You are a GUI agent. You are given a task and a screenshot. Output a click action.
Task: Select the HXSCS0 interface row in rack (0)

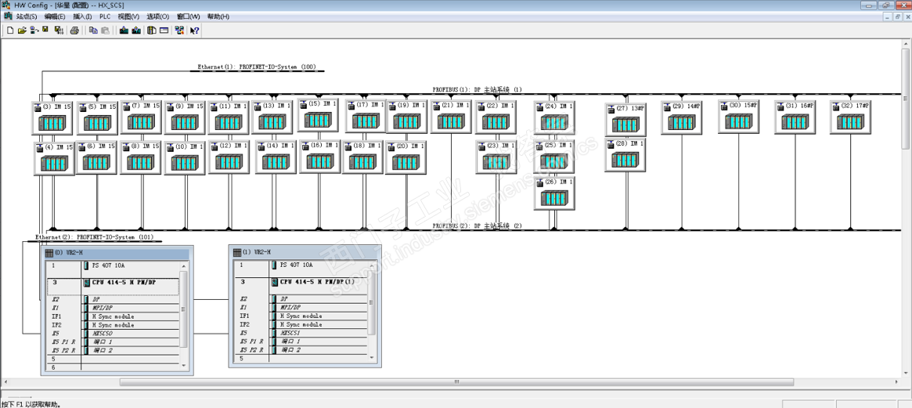coord(113,334)
